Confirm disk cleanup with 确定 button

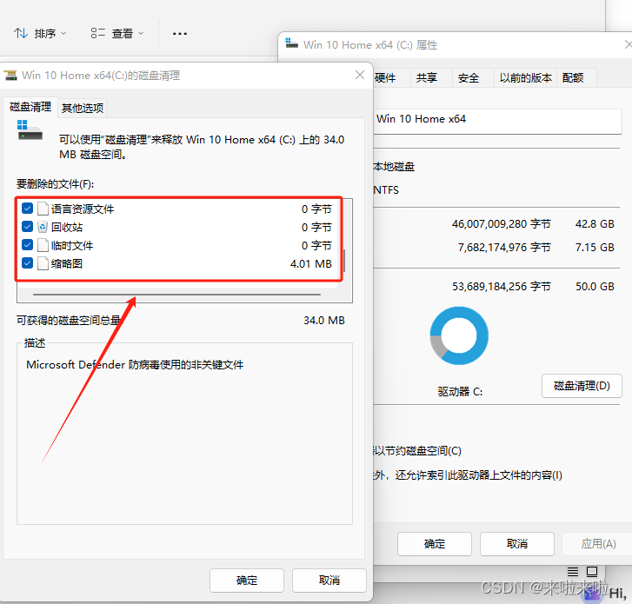point(247,581)
